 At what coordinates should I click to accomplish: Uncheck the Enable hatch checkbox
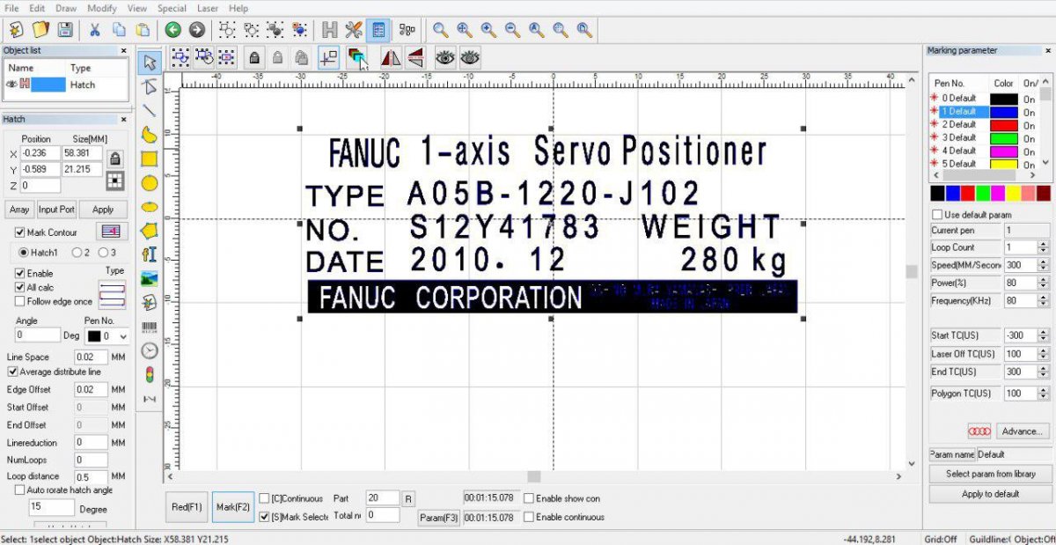coord(20,273)
